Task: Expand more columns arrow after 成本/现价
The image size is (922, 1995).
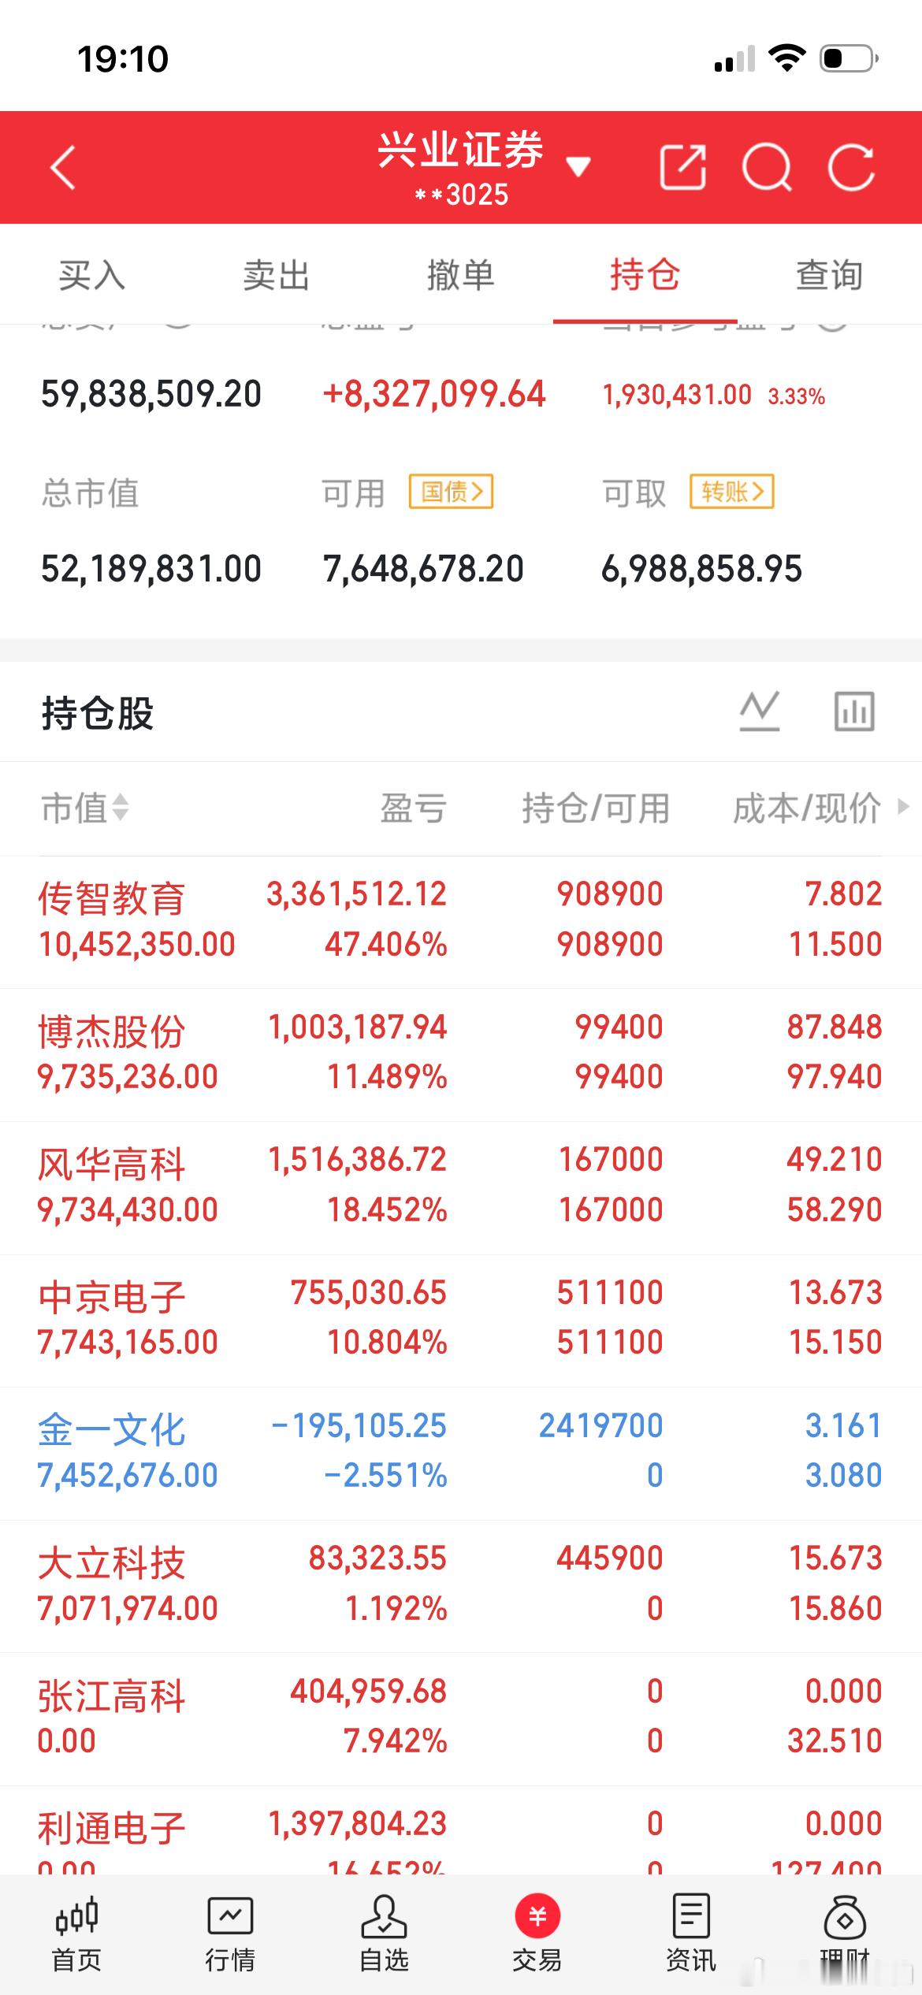Action: click(903, 807)
